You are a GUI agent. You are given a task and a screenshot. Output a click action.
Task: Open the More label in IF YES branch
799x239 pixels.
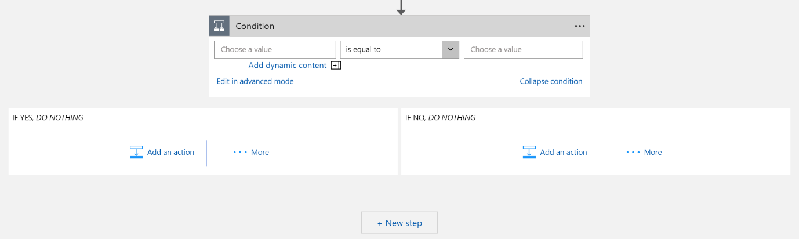point(260,152)
